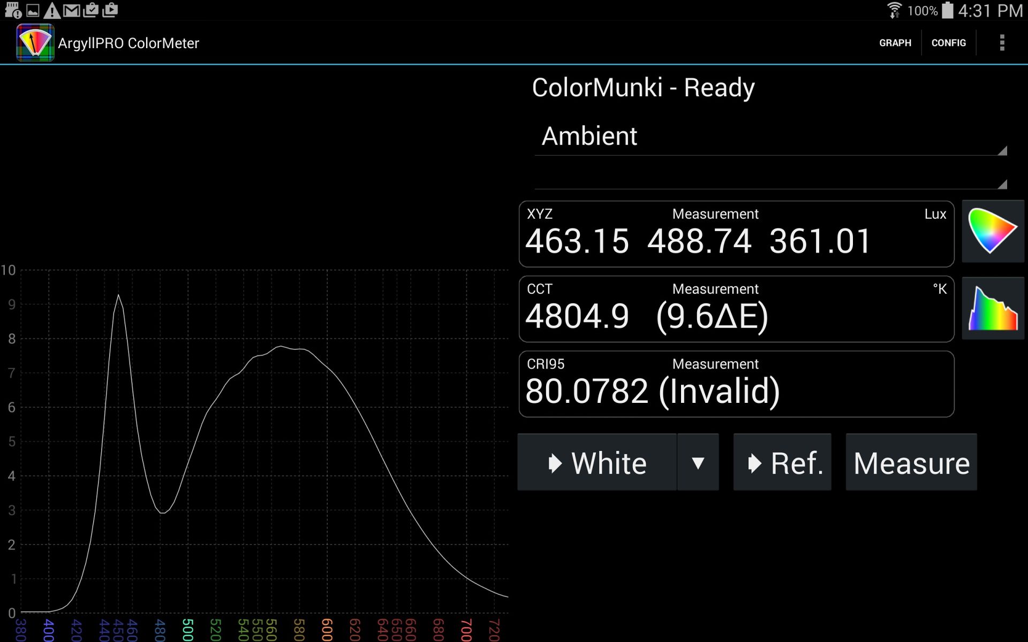Tap the first briefcase check notification icon
This screenshot has height=642, width=1028.
click(x=90, y=10)
